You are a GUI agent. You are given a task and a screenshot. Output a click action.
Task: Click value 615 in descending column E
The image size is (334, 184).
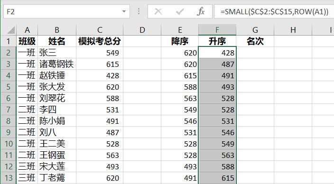(180, 75)
